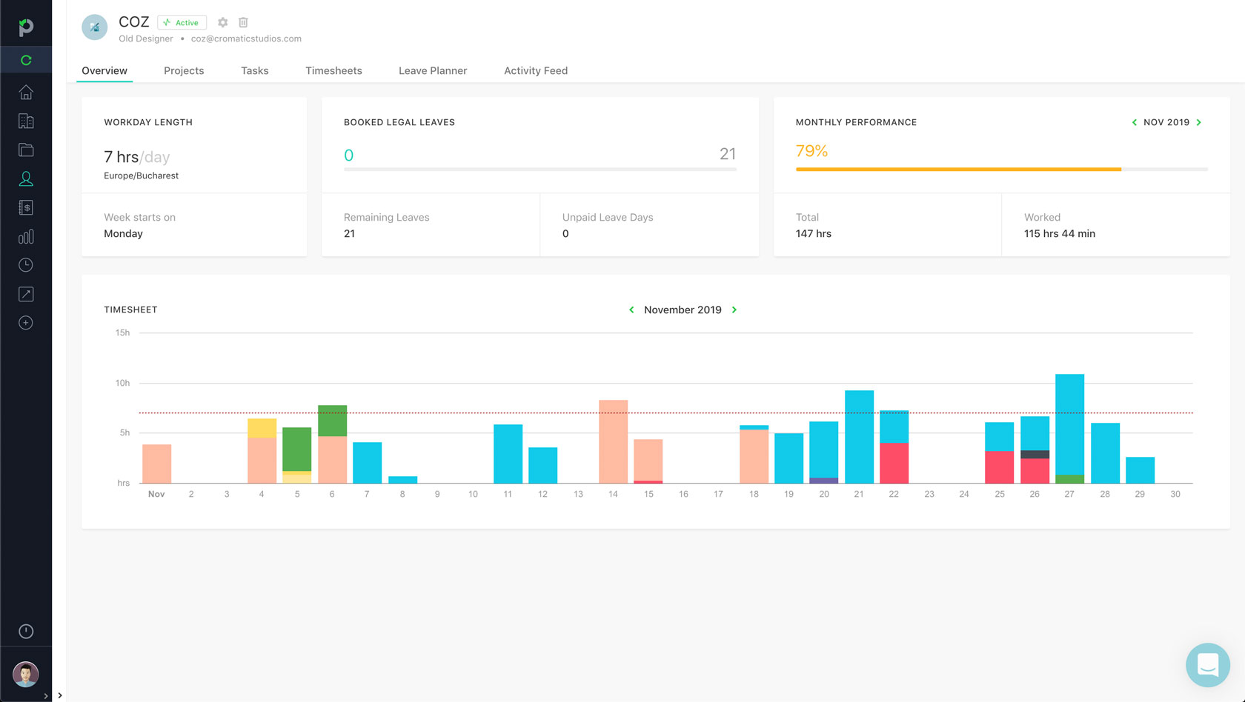Image resolution: width=1245 pixels, height=702 pixels.
Task: Click the monthly performance progress bar
Action: click(x=1000, y=170)
